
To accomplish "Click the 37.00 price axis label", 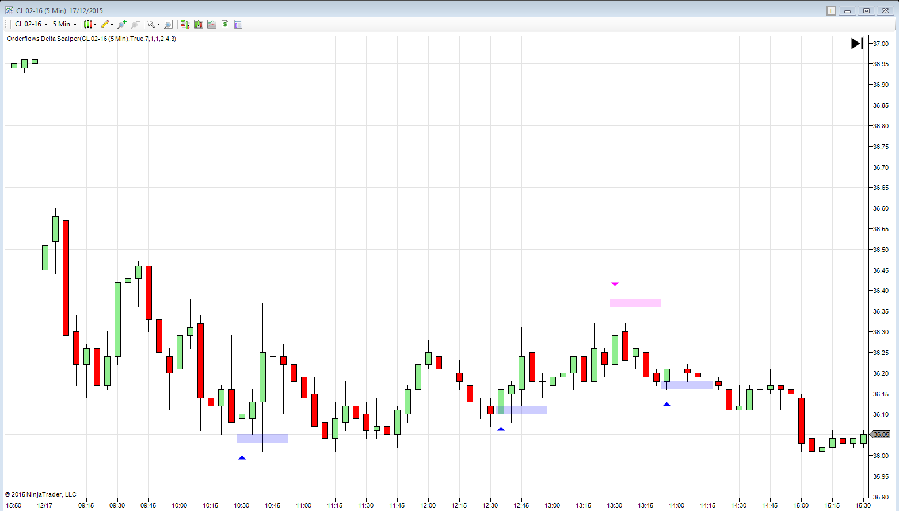I will [881, 44].
